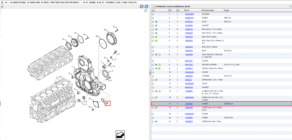Click the blue arrow icon on SCREW Hex M6 x 12mm row

(156, 121)
